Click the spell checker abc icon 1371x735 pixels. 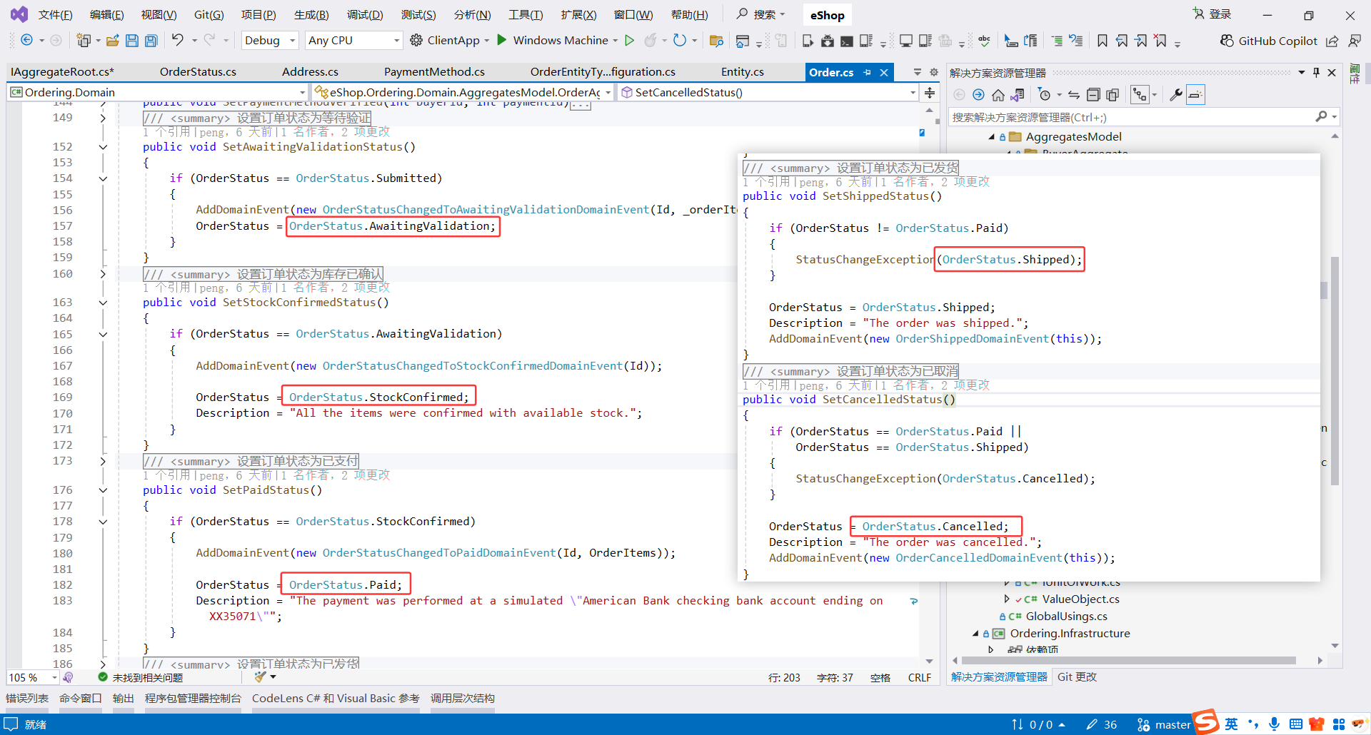[985, 41]
